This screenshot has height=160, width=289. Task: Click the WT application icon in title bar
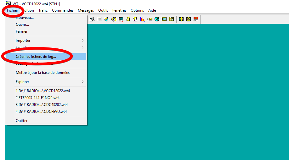pos(8,3)
